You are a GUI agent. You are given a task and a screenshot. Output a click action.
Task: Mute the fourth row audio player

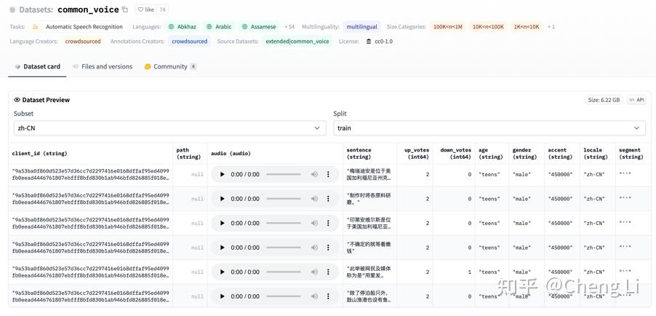click(314, 248)
